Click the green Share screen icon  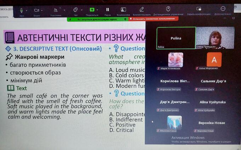[92, 10]
